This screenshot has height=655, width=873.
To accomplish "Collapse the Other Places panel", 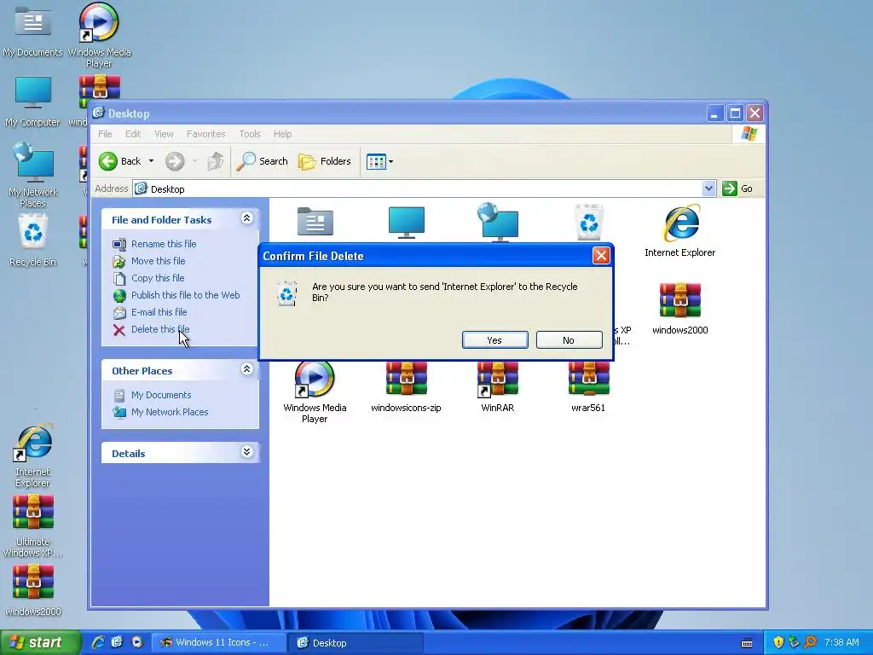I will (246, 369).
